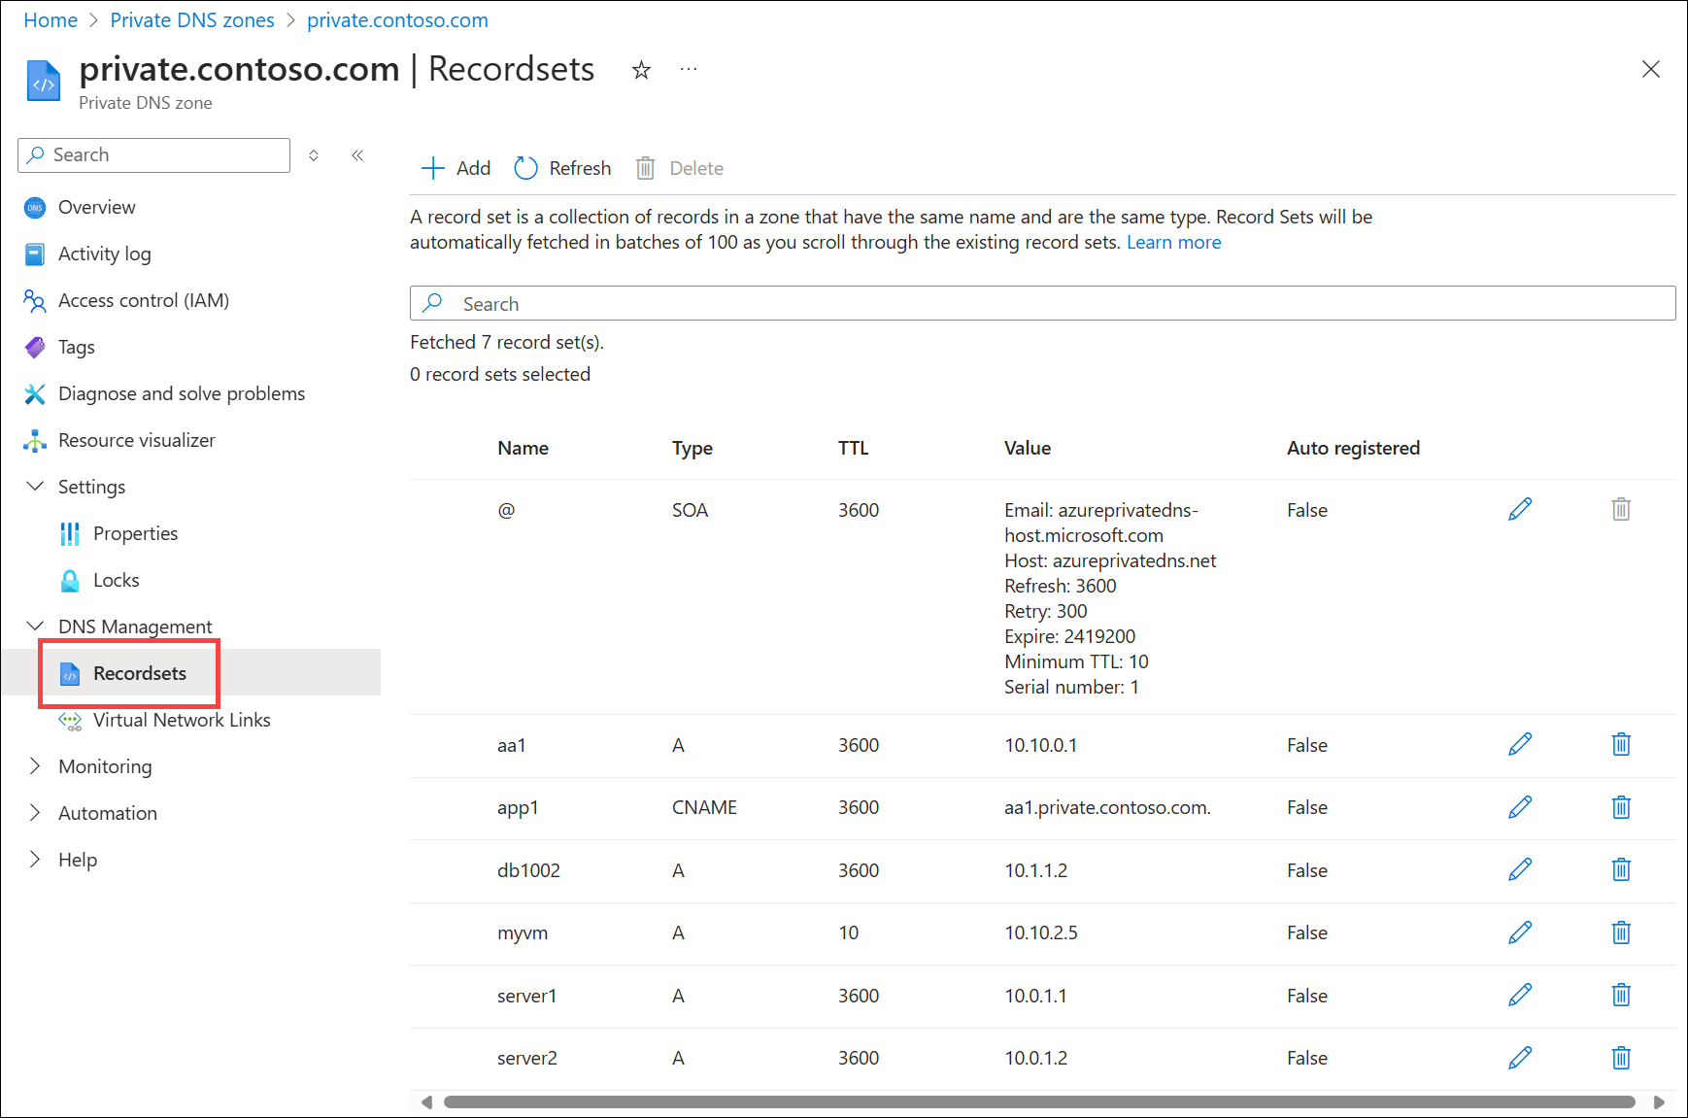Viewport: 1688px width, 1118px height.
Task: Open the Learn more link
Action: (x=1173, y=242)
